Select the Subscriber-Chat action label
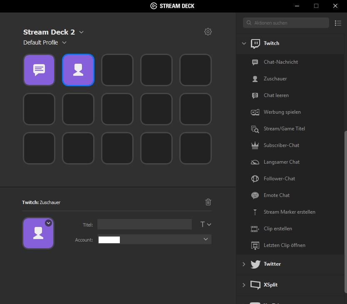347x304 pixels. pyautogui.click(x=281, y=145)
